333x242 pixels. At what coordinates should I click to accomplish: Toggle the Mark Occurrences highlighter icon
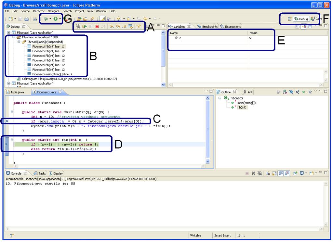pos(102,19)
